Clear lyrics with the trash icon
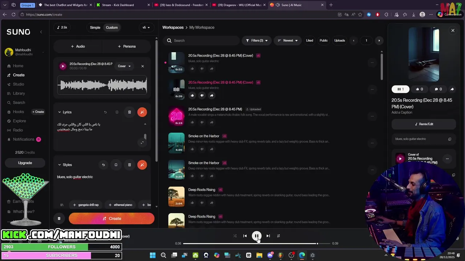This screenshot has height=261, width=465. click(129, 112)
